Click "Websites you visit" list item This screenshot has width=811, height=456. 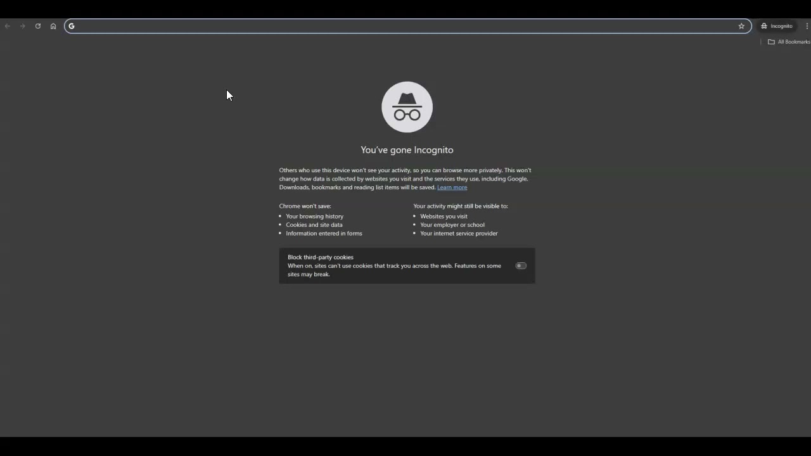click(x=444, y=217)
